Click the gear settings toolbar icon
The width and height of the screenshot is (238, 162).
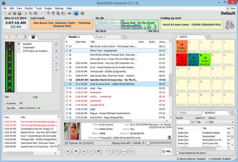pos(83,13)
